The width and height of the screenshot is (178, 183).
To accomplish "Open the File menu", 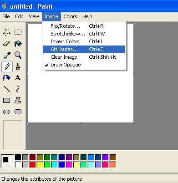I will [6, 16].
